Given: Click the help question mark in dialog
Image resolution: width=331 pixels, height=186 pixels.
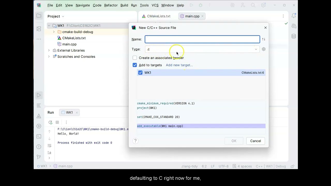Looking at the screenshot, I should tap(135, 141).
